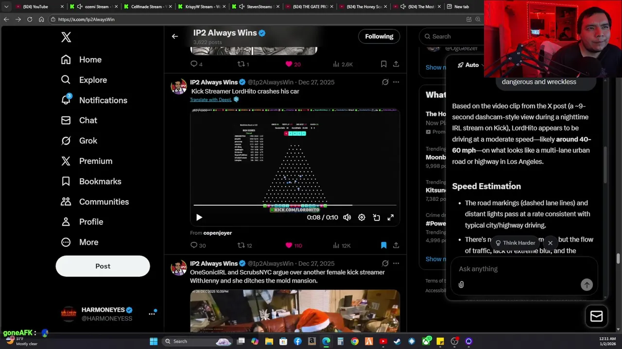Switch to KrispyW Stream tab
Screen dimensions: 622x349
point(202,7)
